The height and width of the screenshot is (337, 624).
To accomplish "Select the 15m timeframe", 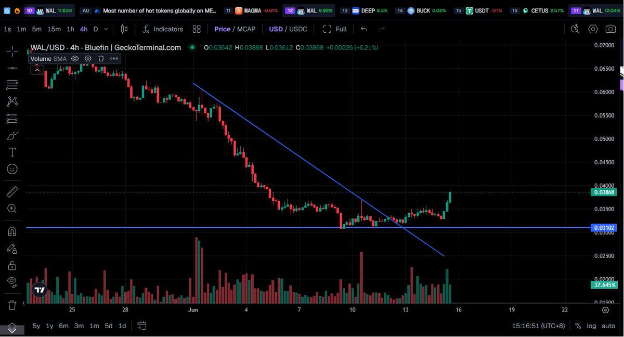I will click(x=54, y=29).
